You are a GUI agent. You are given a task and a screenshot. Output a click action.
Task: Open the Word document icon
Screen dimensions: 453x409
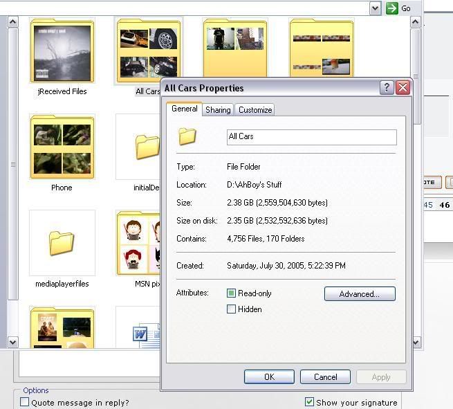(141, 335)
